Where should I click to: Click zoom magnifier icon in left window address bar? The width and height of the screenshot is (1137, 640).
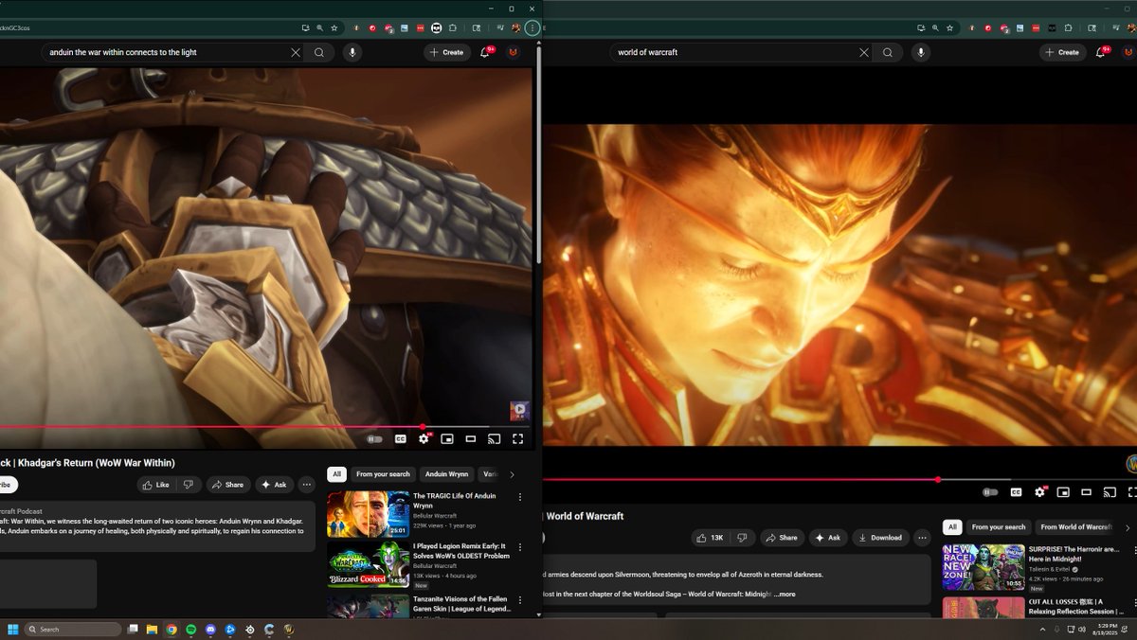point(320,28)
